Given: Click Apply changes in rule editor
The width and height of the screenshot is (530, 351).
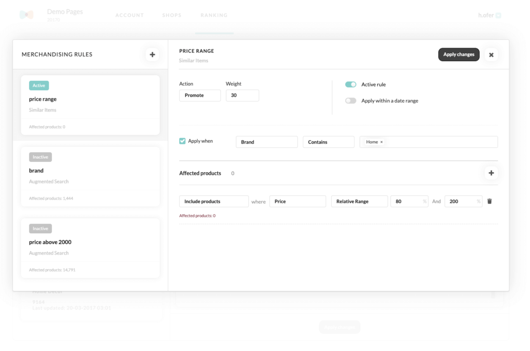Looking at the screenshot, I should [x=459, y=54].
